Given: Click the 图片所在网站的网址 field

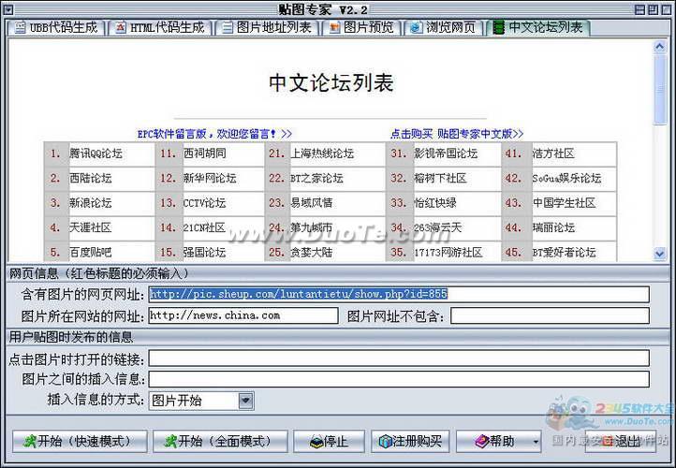Looking at the screenshot, I should point(243,315).
